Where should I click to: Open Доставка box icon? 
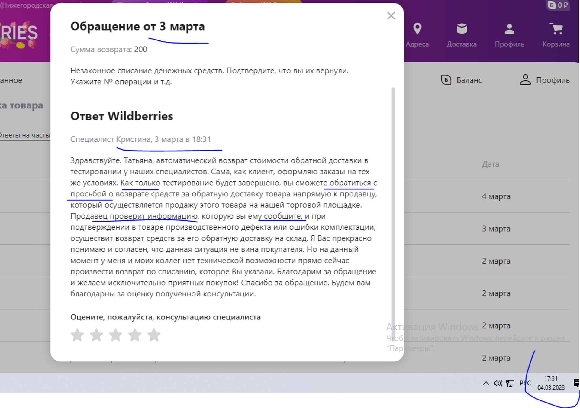(462, 29)
